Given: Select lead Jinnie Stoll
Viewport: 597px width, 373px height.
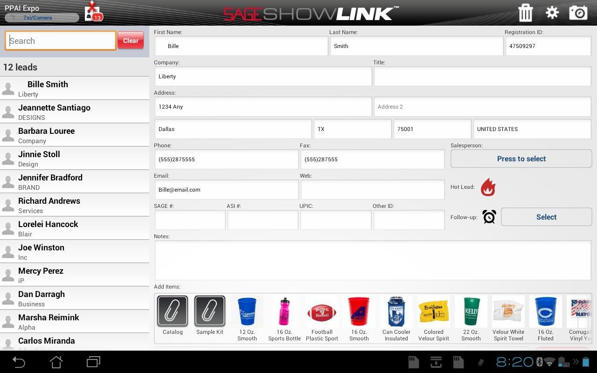Looking at the screenshot, I should point(75,158).
